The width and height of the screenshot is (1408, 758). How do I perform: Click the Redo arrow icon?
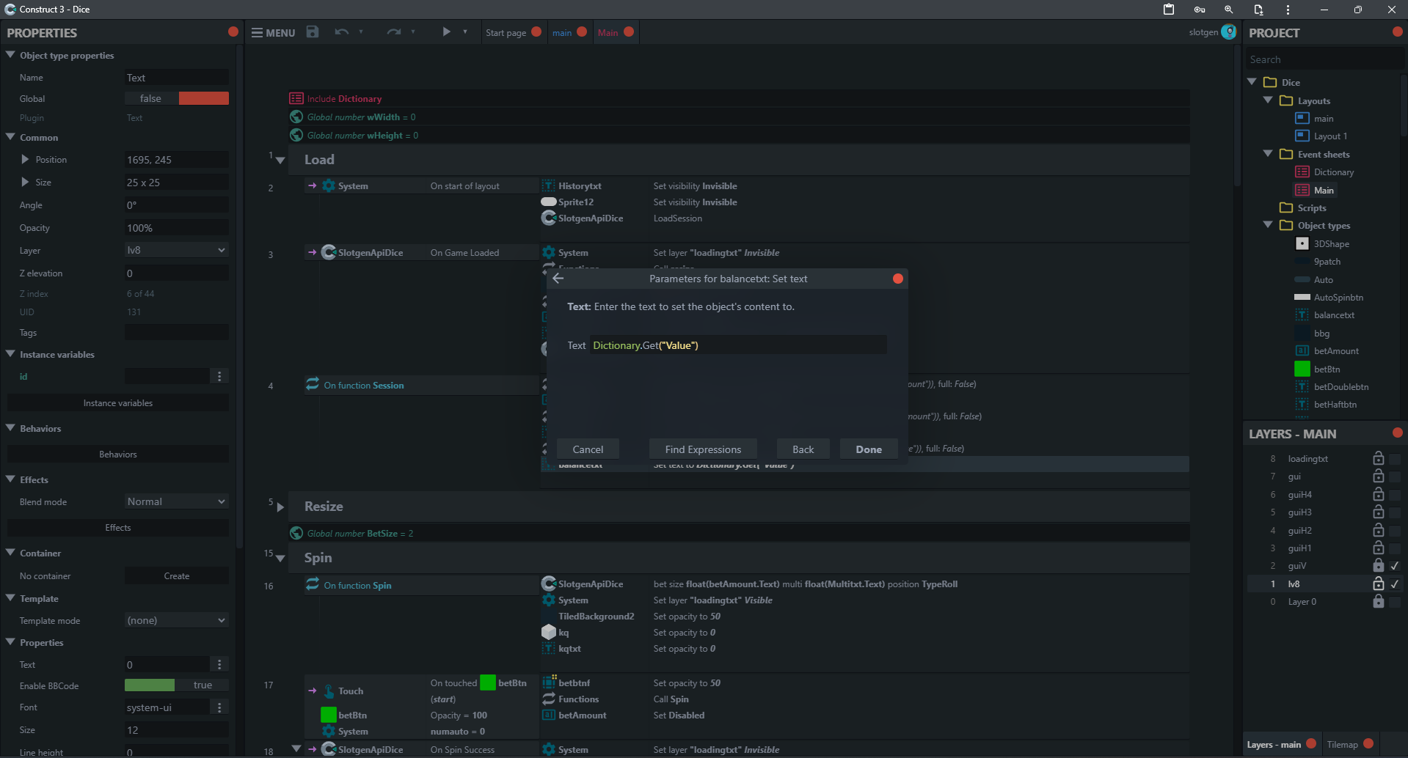(x=394, y=32)
